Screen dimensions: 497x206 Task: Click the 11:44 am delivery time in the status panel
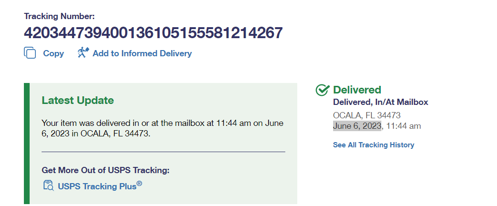[403, 126]
